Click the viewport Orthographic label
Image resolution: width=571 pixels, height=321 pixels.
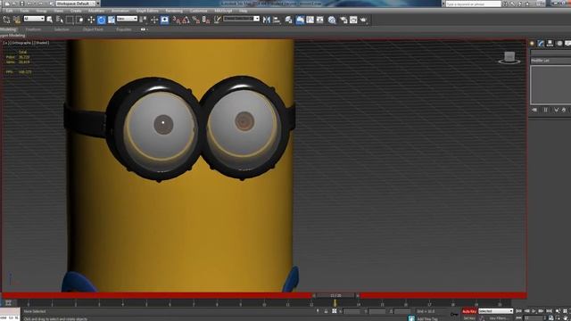pyautogui.click(x=21, y=43)
